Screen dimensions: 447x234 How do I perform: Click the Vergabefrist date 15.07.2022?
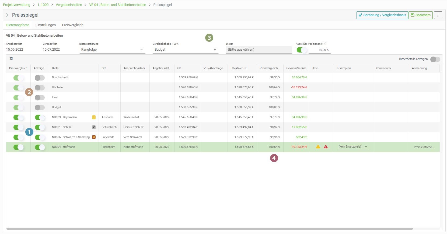pos(51,50)
